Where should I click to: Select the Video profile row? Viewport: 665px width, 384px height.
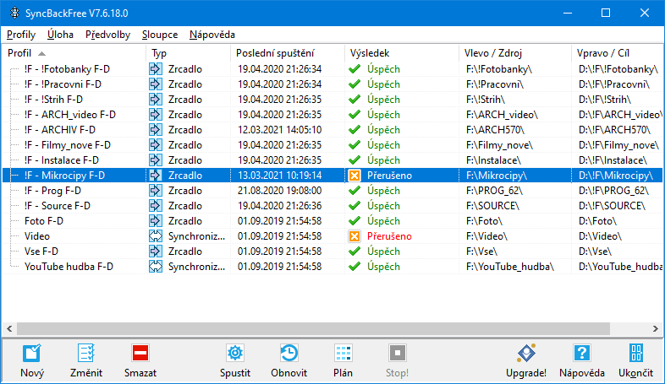[x=37, y=236]
